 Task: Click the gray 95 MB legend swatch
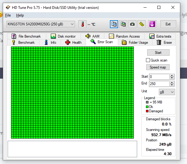(147, 102)
